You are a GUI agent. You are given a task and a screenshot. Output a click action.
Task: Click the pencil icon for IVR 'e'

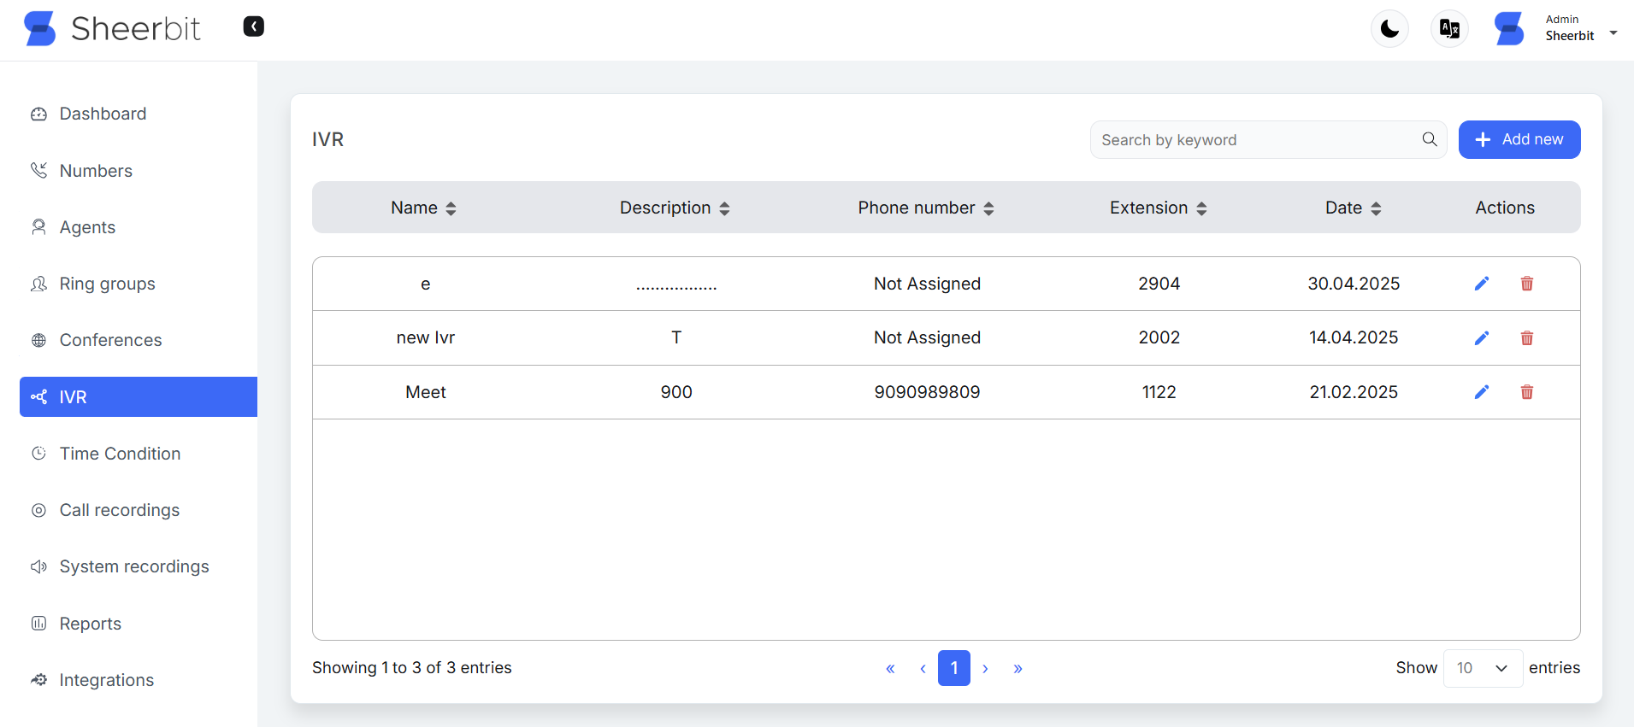click(1481, 284)
